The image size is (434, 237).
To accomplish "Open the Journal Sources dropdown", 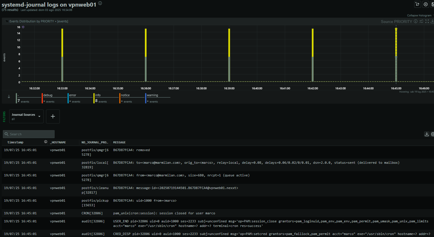I will click(x=26, y=116).
